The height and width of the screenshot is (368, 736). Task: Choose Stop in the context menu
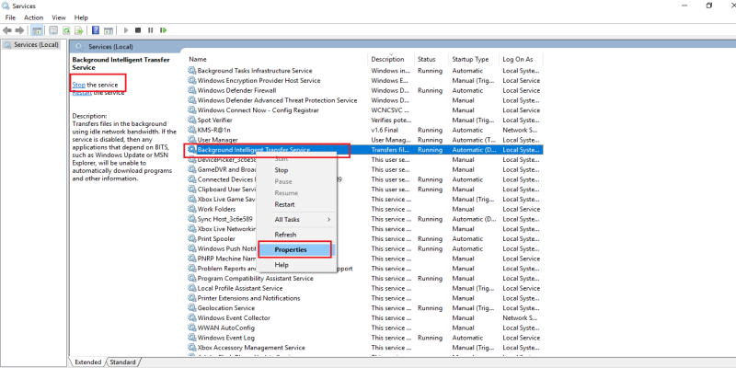296,170
